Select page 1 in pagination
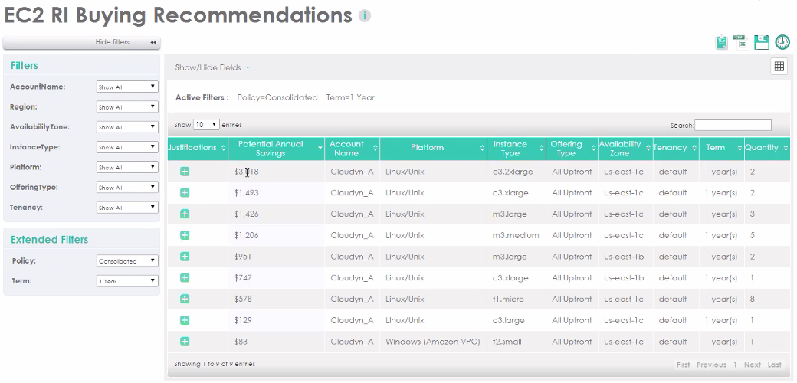The image size is (797, 383). pyautogui.click(x=735, y=365)
